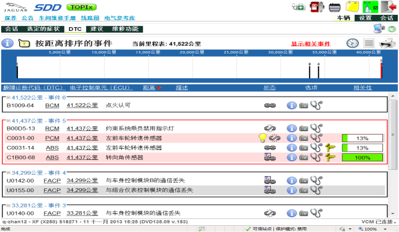Open RCM ECU link in B00D5-13 row
This screenshot has width=399, height=232.
(x=52, y=128)
